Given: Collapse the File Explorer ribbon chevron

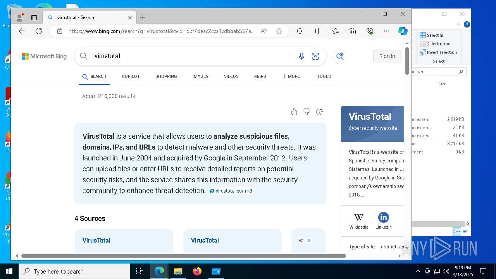Looking at the screenshot, I should [x=458, y=24].
